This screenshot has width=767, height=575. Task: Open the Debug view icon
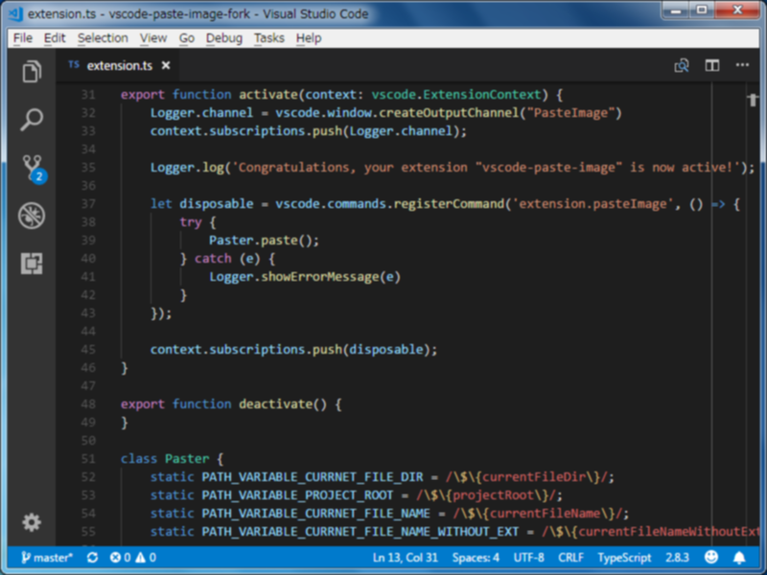tap(32, 216)
